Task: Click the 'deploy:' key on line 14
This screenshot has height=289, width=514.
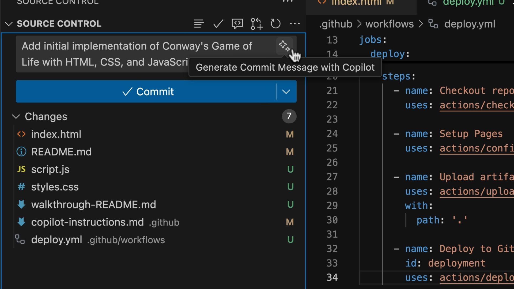Action: click(x=390, y=54)
